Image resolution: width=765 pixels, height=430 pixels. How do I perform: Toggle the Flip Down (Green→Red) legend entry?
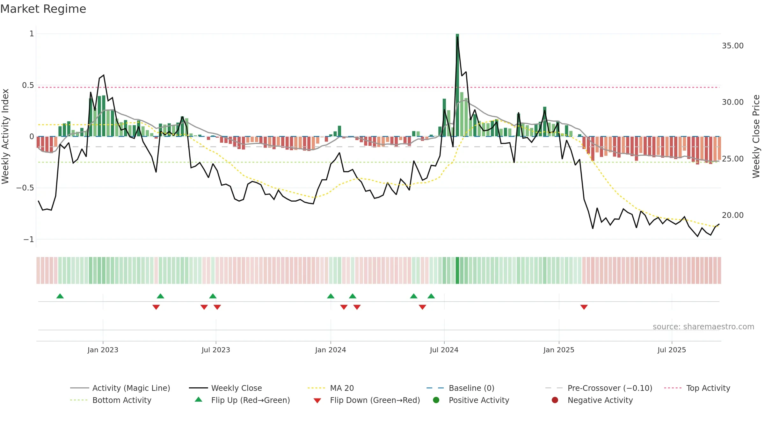point(367,400)
